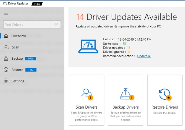Click the Restore Drivers clock icon

pyautogui.click(x=165, y=95)
